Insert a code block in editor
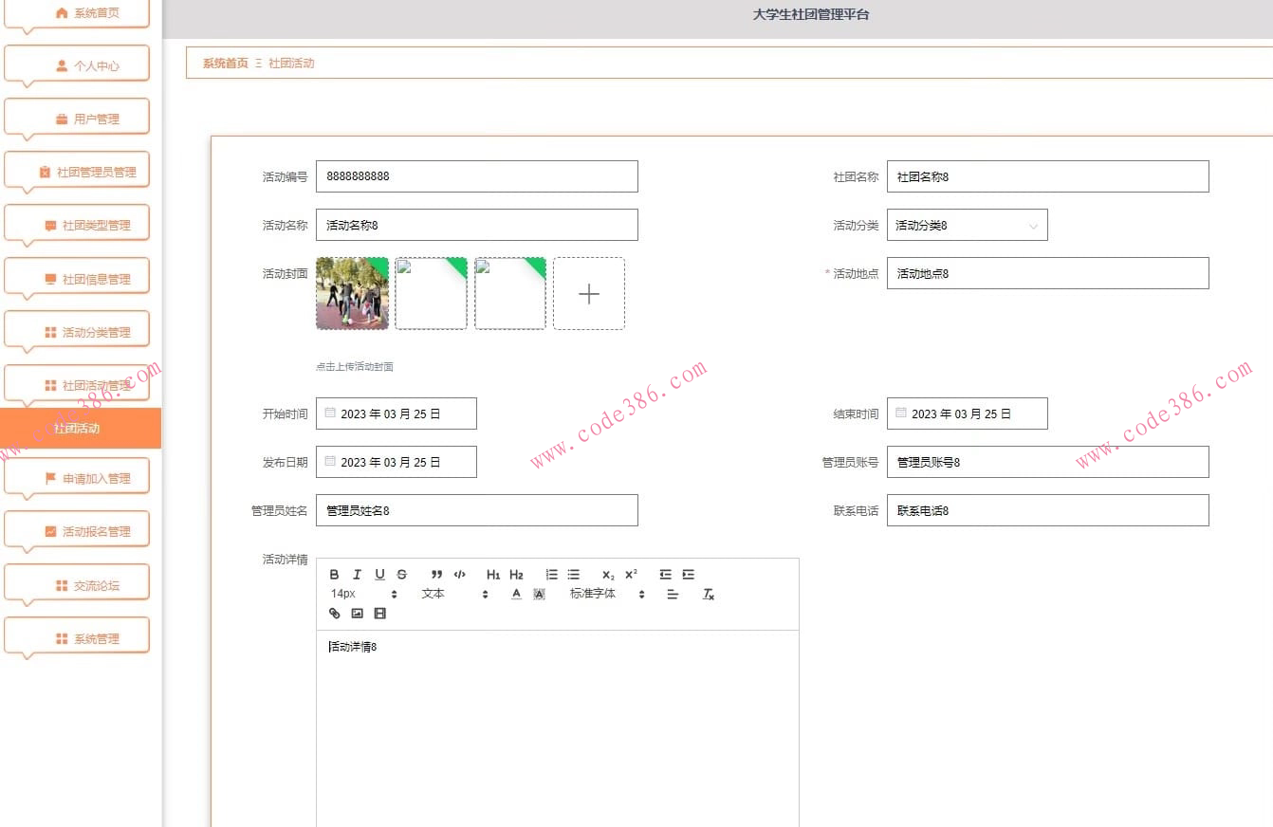Viewport: 1273px width, 827px height. click(x=460, y=575)
